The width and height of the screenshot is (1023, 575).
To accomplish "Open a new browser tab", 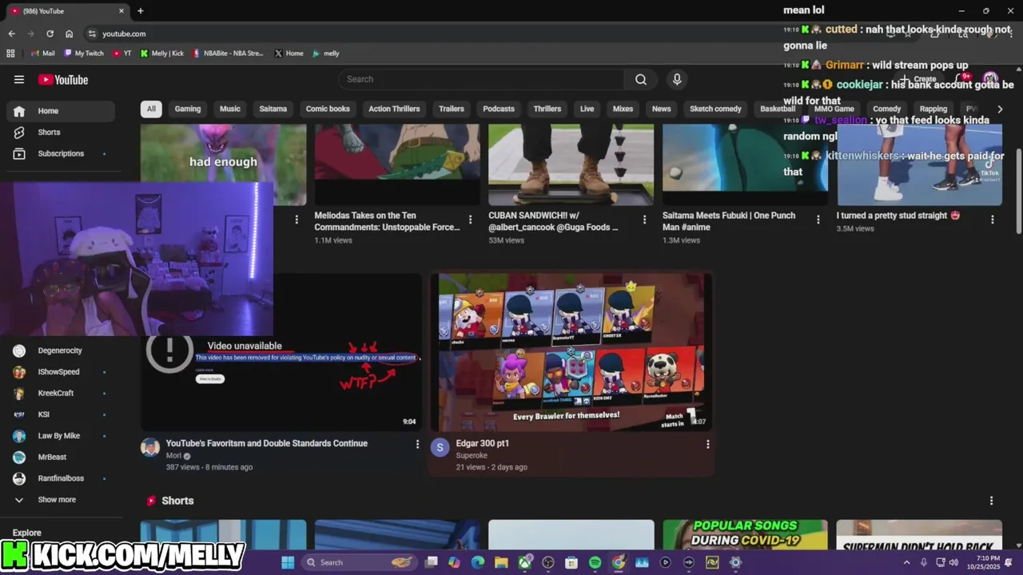I will click(x=141, y=11).
